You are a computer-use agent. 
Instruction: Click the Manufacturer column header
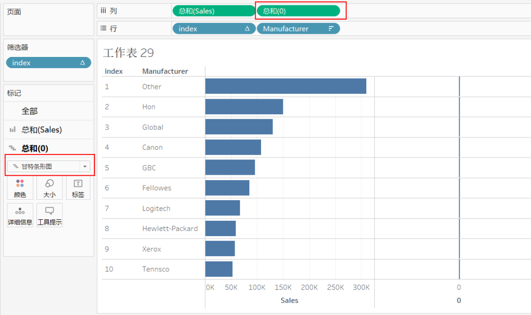165,71
